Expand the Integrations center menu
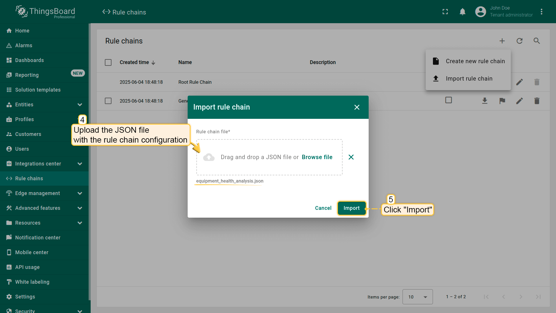The height and width of the screenshot is (313, 556). point(80,164)
